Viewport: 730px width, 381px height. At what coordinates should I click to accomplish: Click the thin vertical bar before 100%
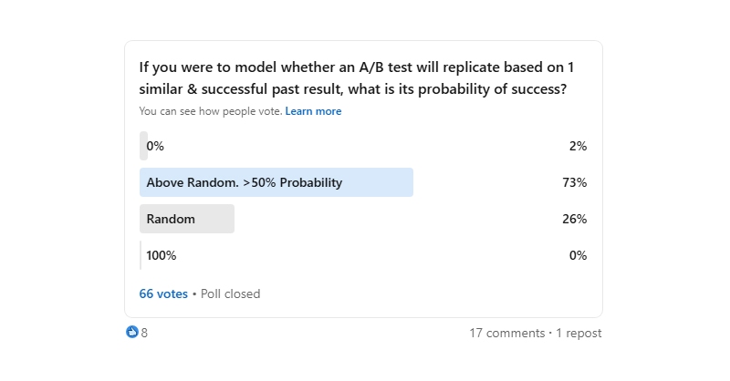tap(141, 255)
